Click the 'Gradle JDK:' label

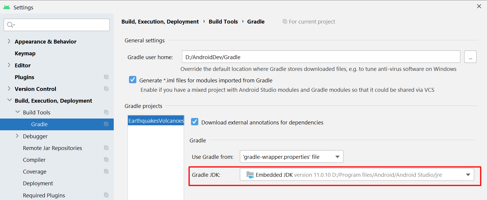click(206, 175)
